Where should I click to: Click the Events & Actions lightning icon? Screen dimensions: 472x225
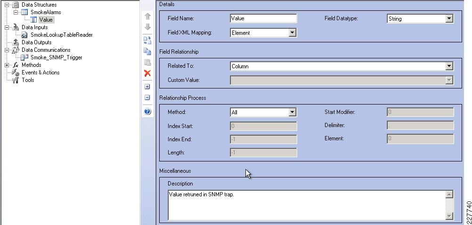[x=16, y=72]
